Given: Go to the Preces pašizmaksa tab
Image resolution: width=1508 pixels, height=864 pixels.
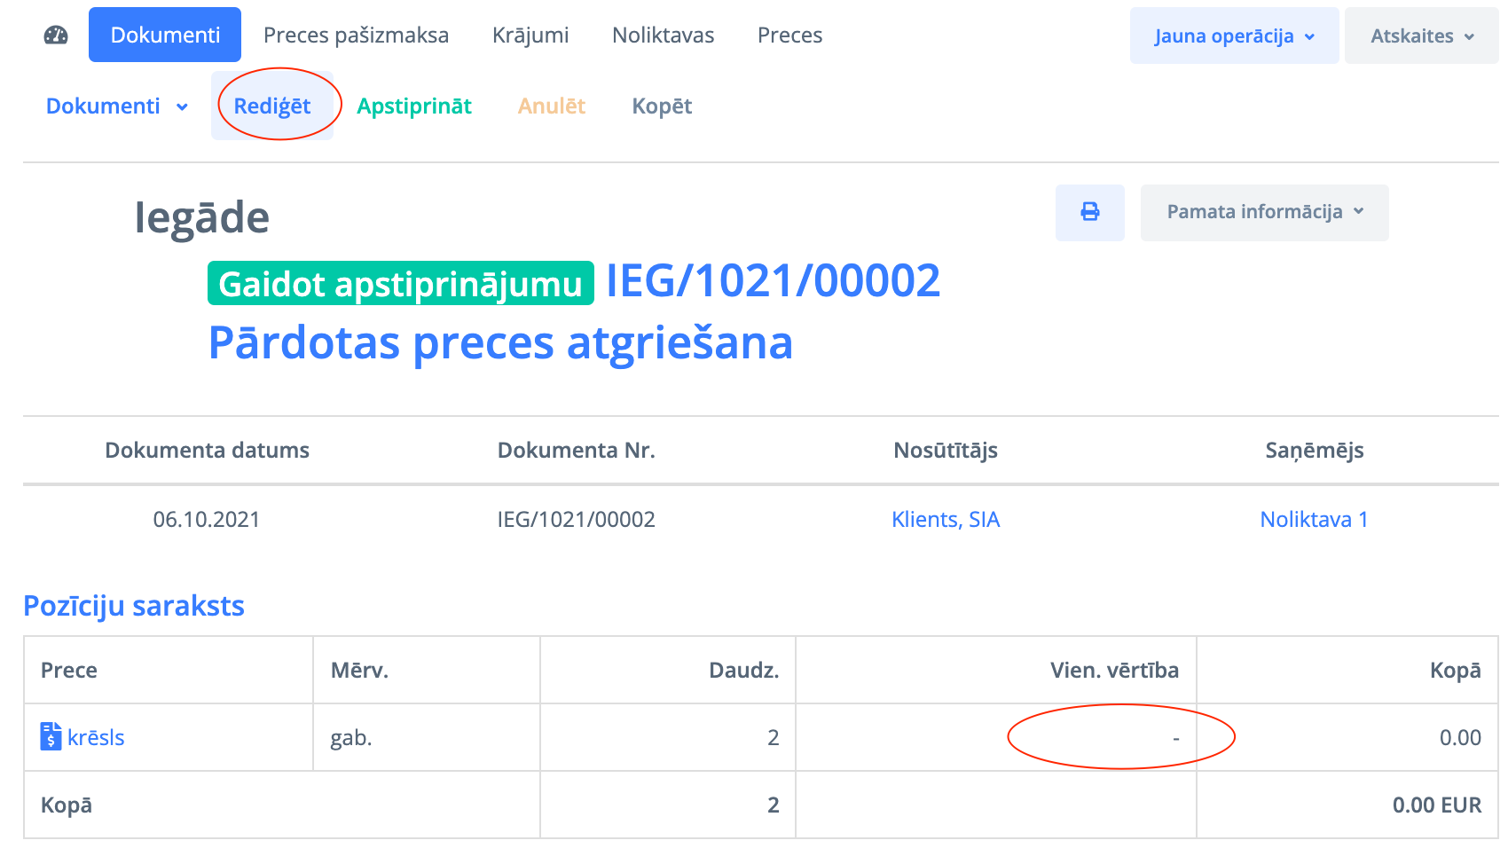Looking at the screenshot, I should point(356,35).
